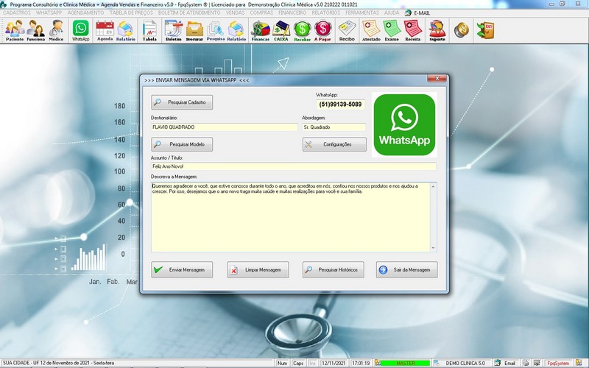This screenshot has height=368, width=589.
Task: Open the Agenda calendar icon
Action: (105, 30)
